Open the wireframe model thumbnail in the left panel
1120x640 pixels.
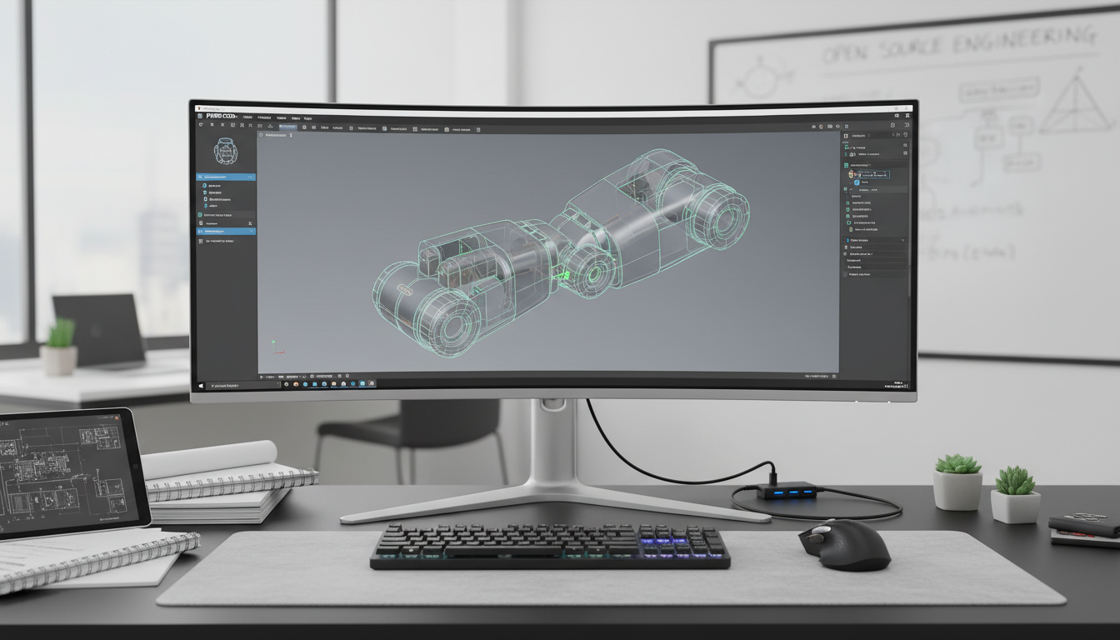coord(226,151)
